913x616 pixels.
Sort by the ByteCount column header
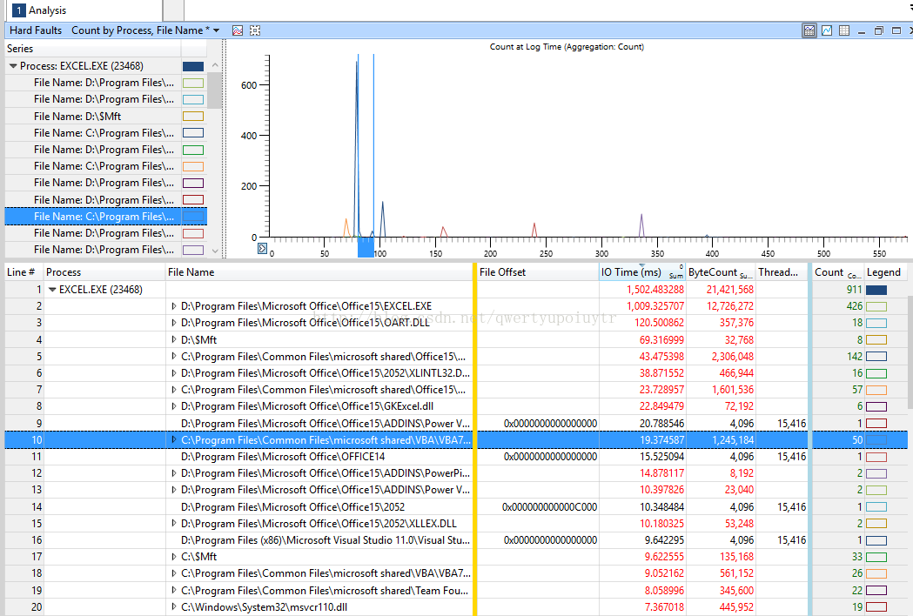(x=721, y=272)
